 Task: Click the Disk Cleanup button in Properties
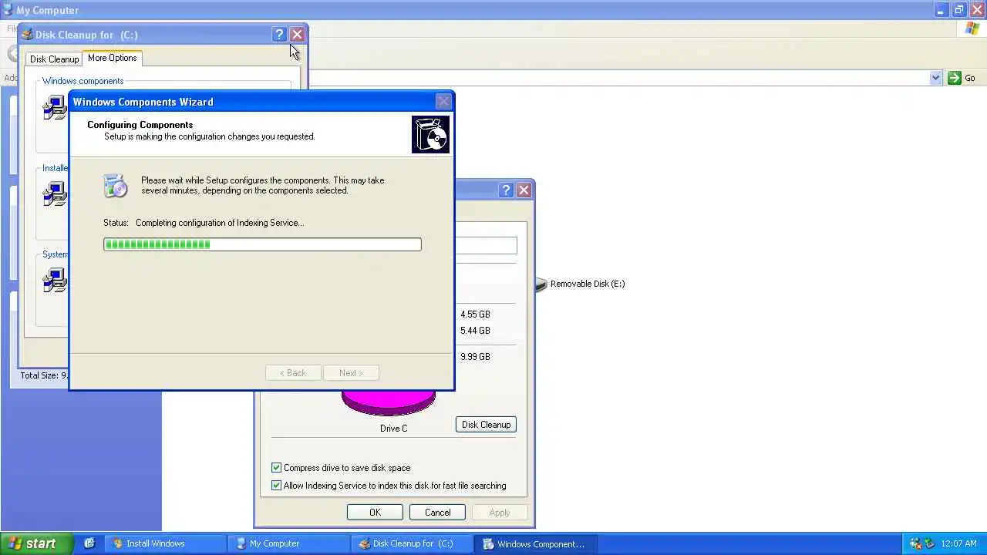point(486,425)
